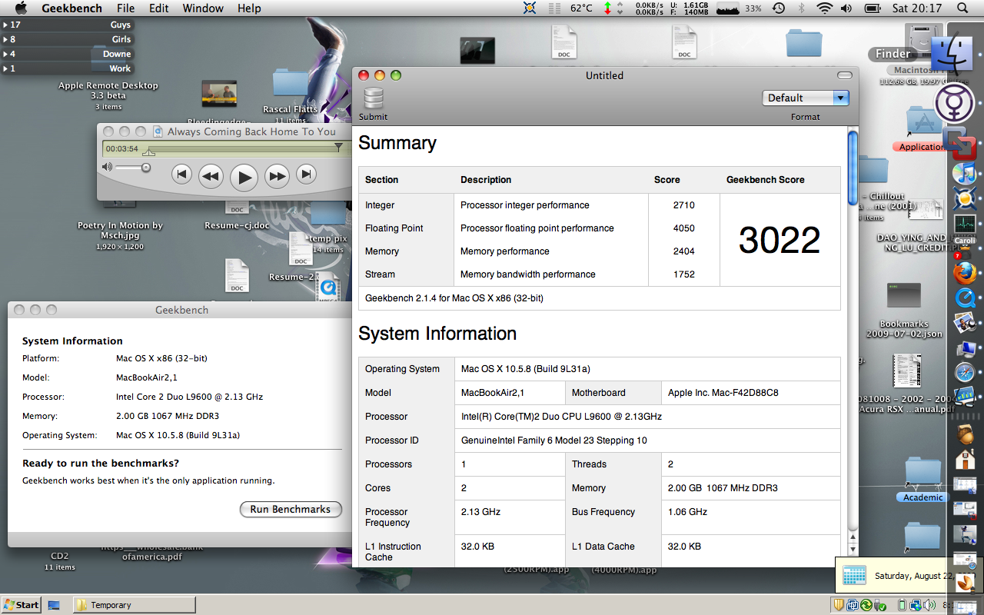Click the QuickTime playback timeline bar
The width and height of the screenshot is (984, 615).
point(243,148)
